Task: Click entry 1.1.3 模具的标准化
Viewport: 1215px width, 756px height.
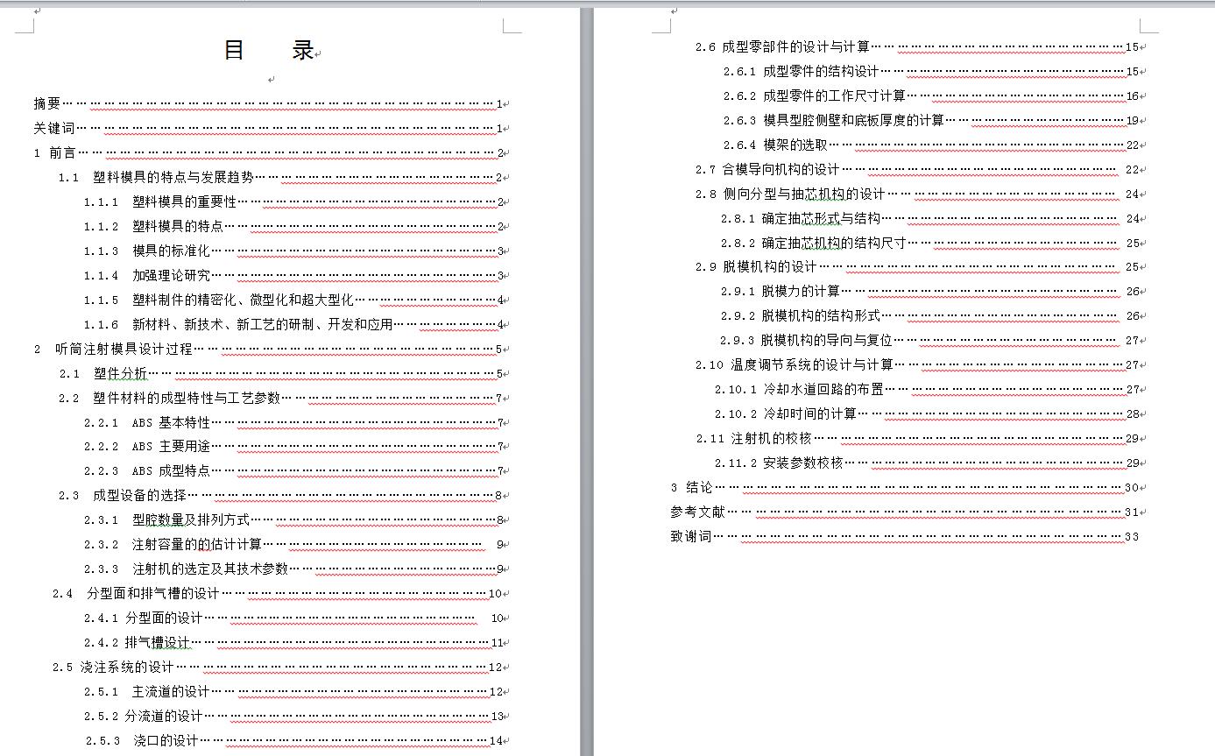Action: click(293, 251)
